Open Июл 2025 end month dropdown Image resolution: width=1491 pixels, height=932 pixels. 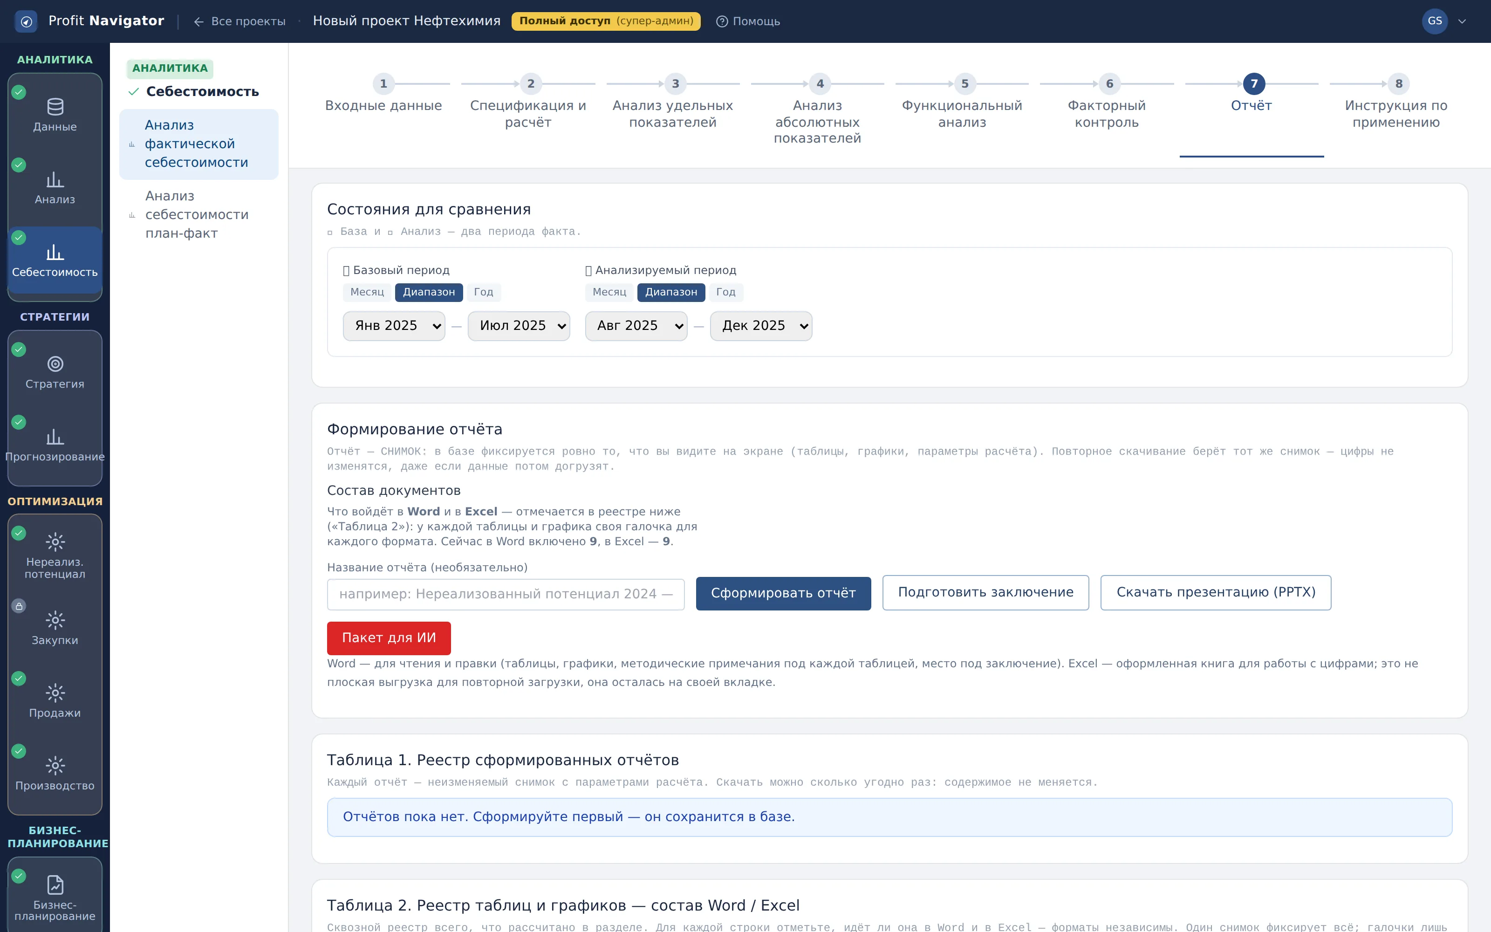pos(519,325)
